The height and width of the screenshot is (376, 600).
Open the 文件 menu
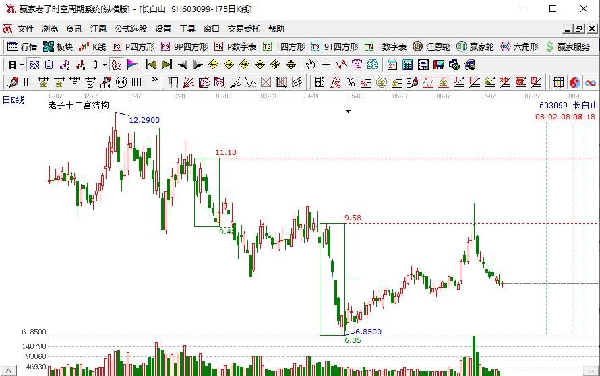(x=25, y=29)
